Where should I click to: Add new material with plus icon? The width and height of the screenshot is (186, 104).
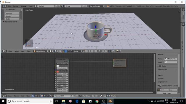pos(74,96)
